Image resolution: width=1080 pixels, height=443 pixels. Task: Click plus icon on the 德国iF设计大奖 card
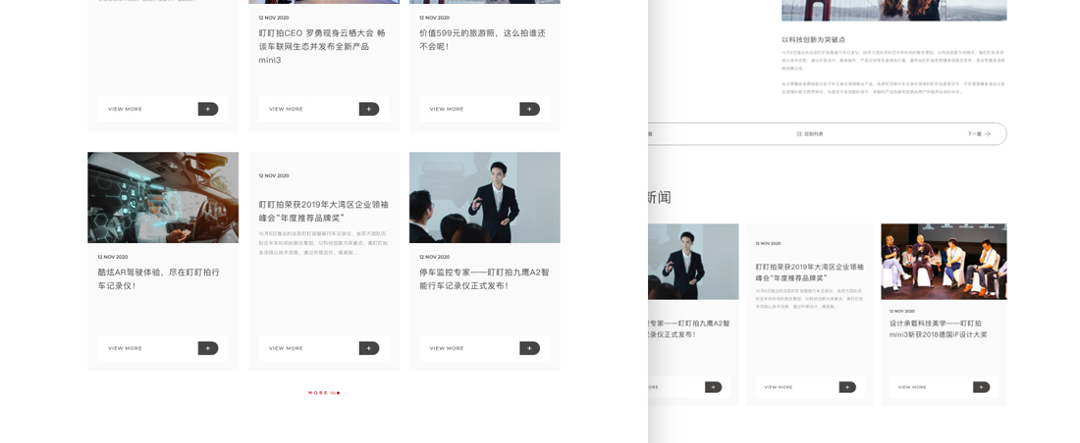(981, 387)
